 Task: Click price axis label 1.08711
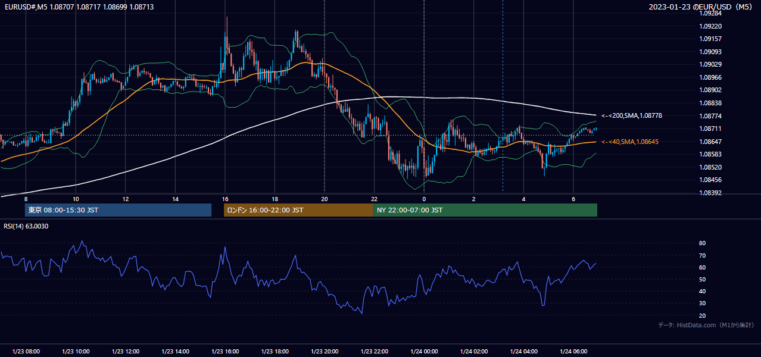tap(710, 129)
